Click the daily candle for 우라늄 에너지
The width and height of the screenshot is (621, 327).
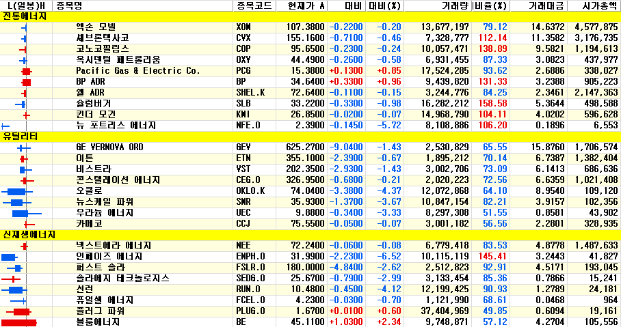27,214
